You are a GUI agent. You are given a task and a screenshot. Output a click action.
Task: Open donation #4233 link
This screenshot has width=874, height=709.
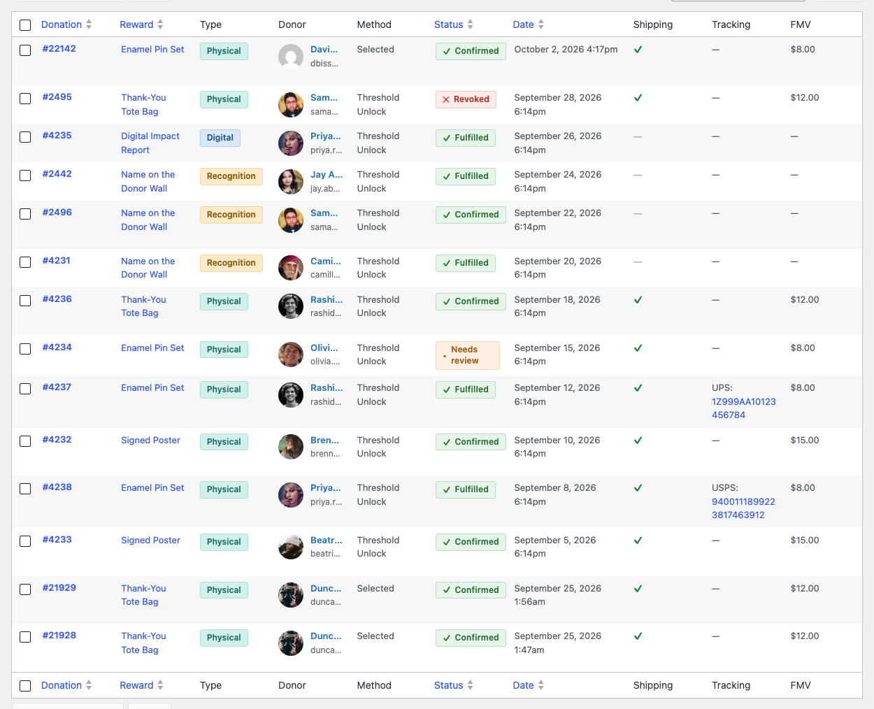(x=57, y=540)
